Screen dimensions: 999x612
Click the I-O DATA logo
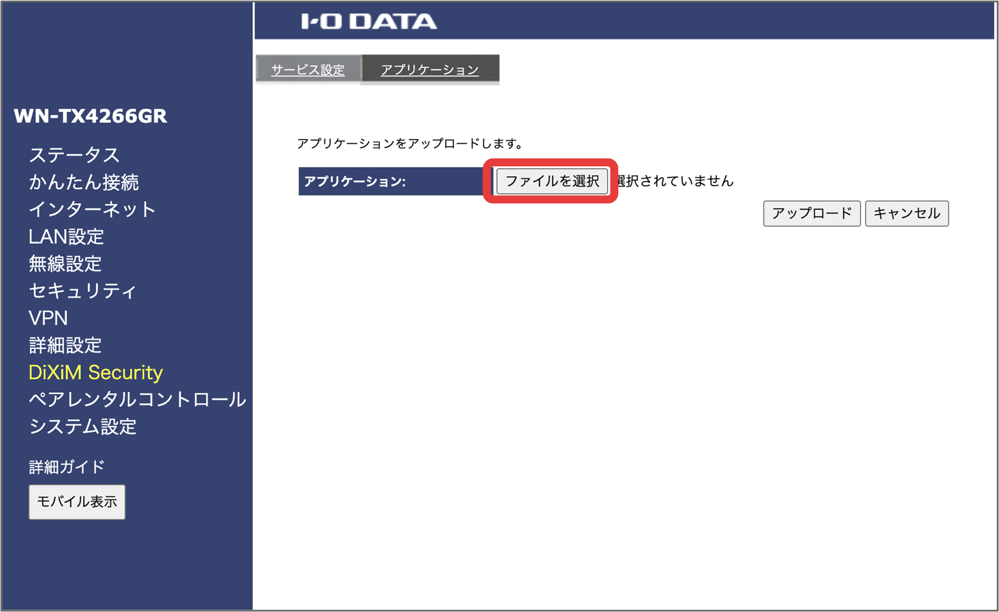coord(369,21)
